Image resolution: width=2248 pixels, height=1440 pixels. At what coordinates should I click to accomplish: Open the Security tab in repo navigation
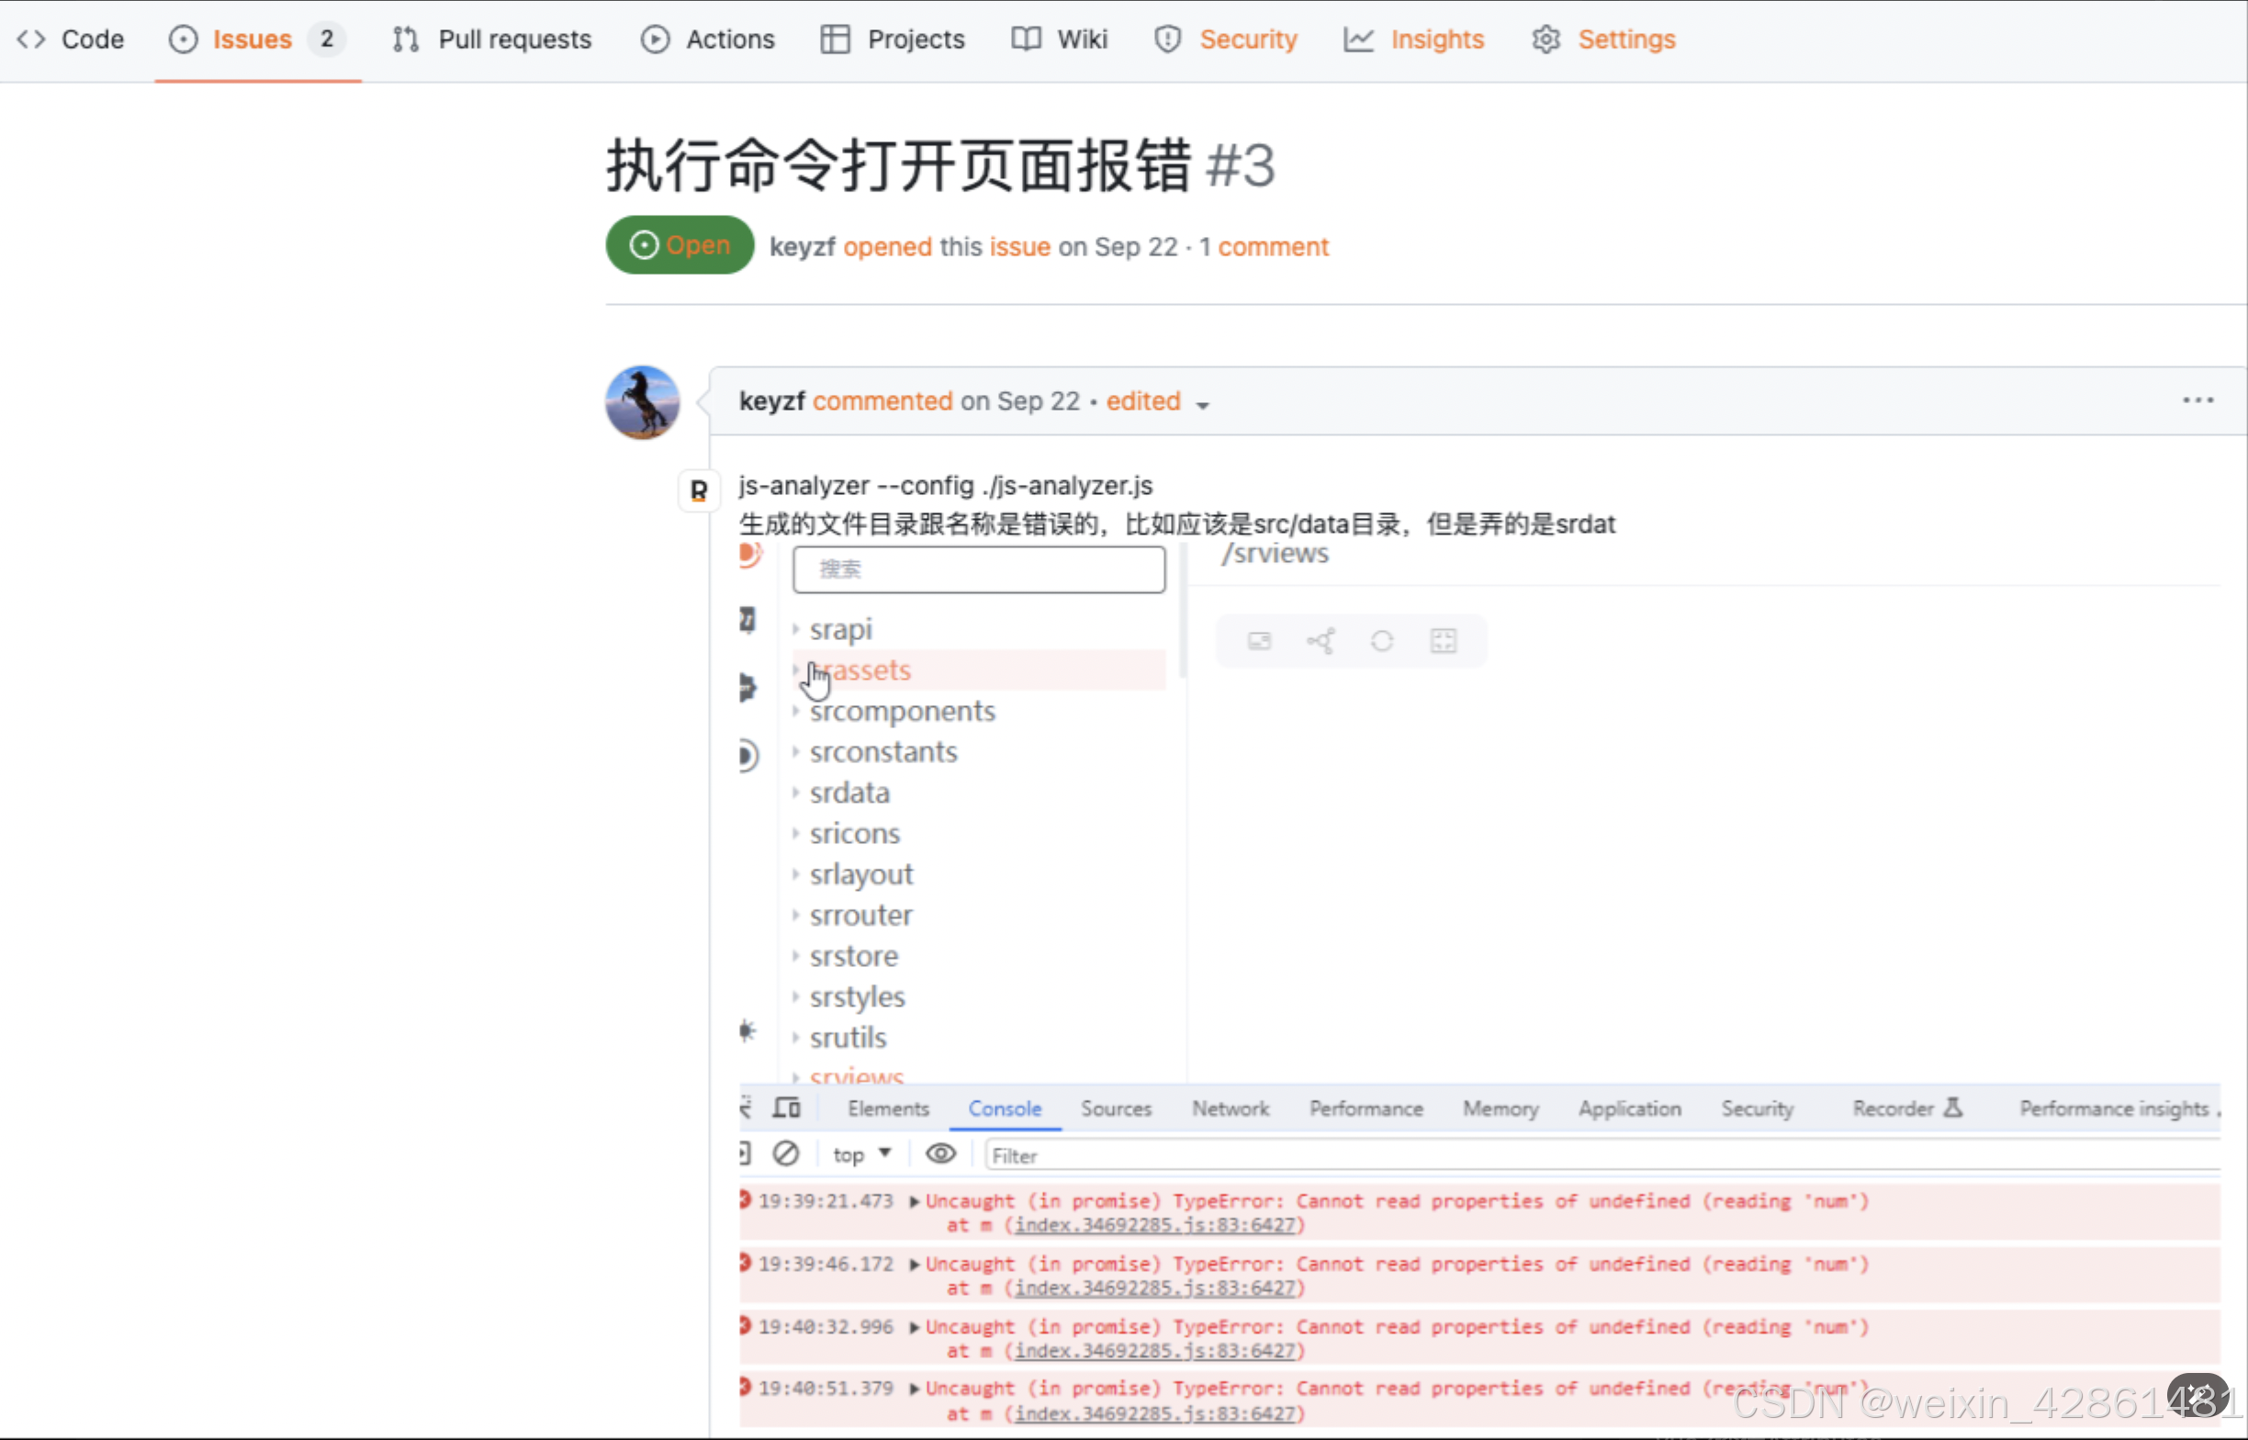tap(1226, 39)
